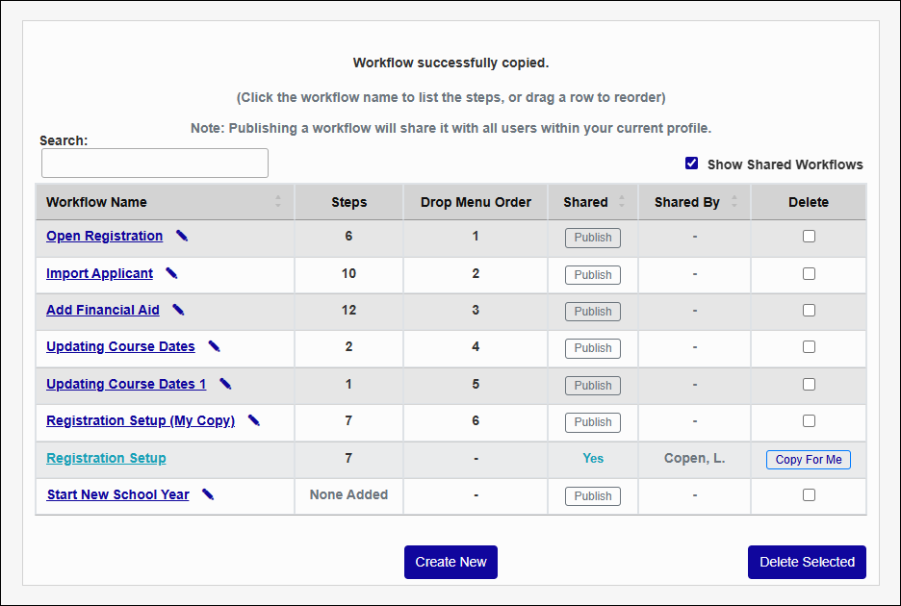Edit name of Updating Course Dates via pencil

tap(214, 346)
